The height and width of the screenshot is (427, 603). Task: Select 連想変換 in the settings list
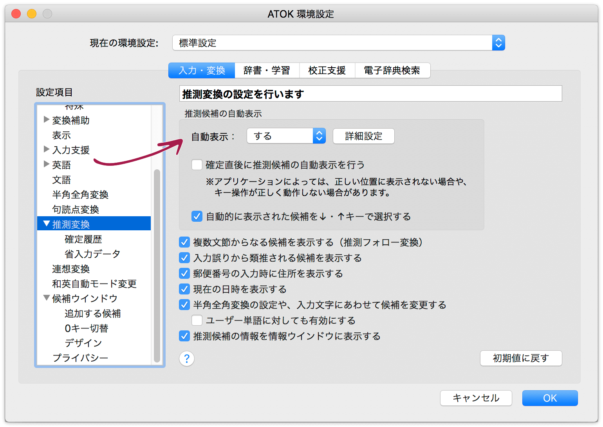(x=71, y=269)
